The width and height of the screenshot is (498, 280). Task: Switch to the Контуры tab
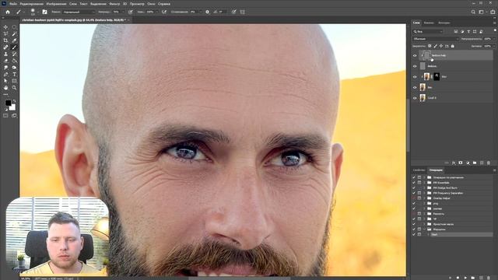click(444, 23)
